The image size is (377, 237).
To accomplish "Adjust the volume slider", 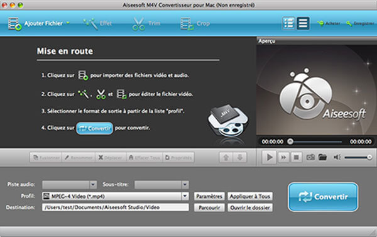I will tap(358, 157).
